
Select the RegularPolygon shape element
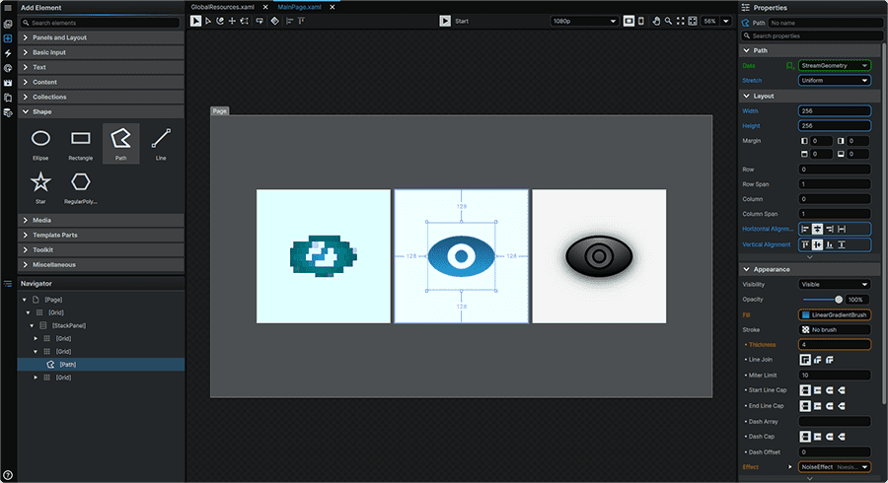(x=81, y=187)
